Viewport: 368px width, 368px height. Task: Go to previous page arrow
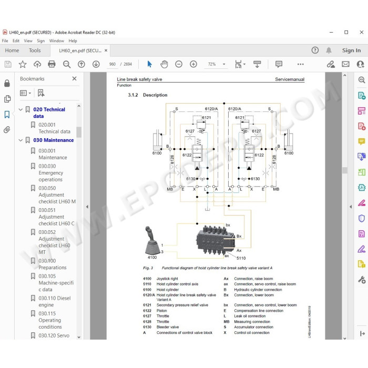click(x=81, y=64)
